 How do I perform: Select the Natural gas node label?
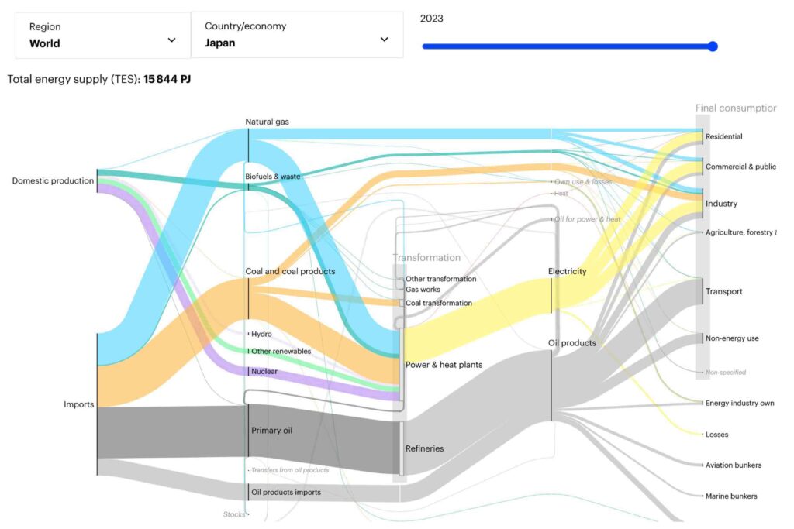[268, 122]
